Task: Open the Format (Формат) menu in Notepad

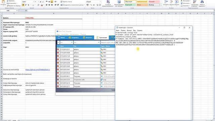Action: tap(129, 30)
